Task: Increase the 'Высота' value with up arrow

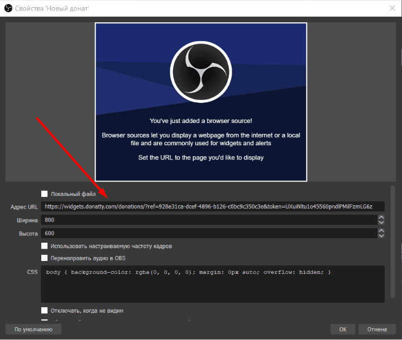Action: (x=381, y=231)
